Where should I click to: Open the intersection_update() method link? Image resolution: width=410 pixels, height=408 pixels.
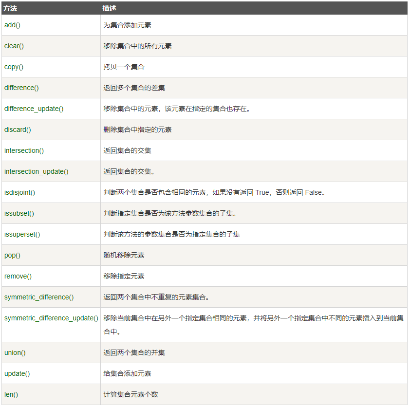click(x=37, y=171)
